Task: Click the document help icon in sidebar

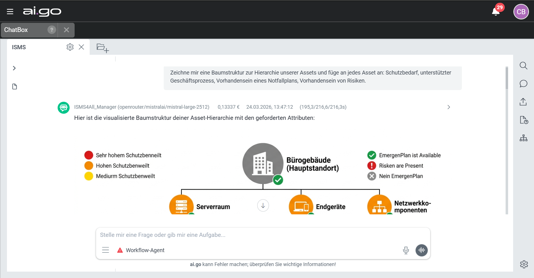Action: click(523, 120)
